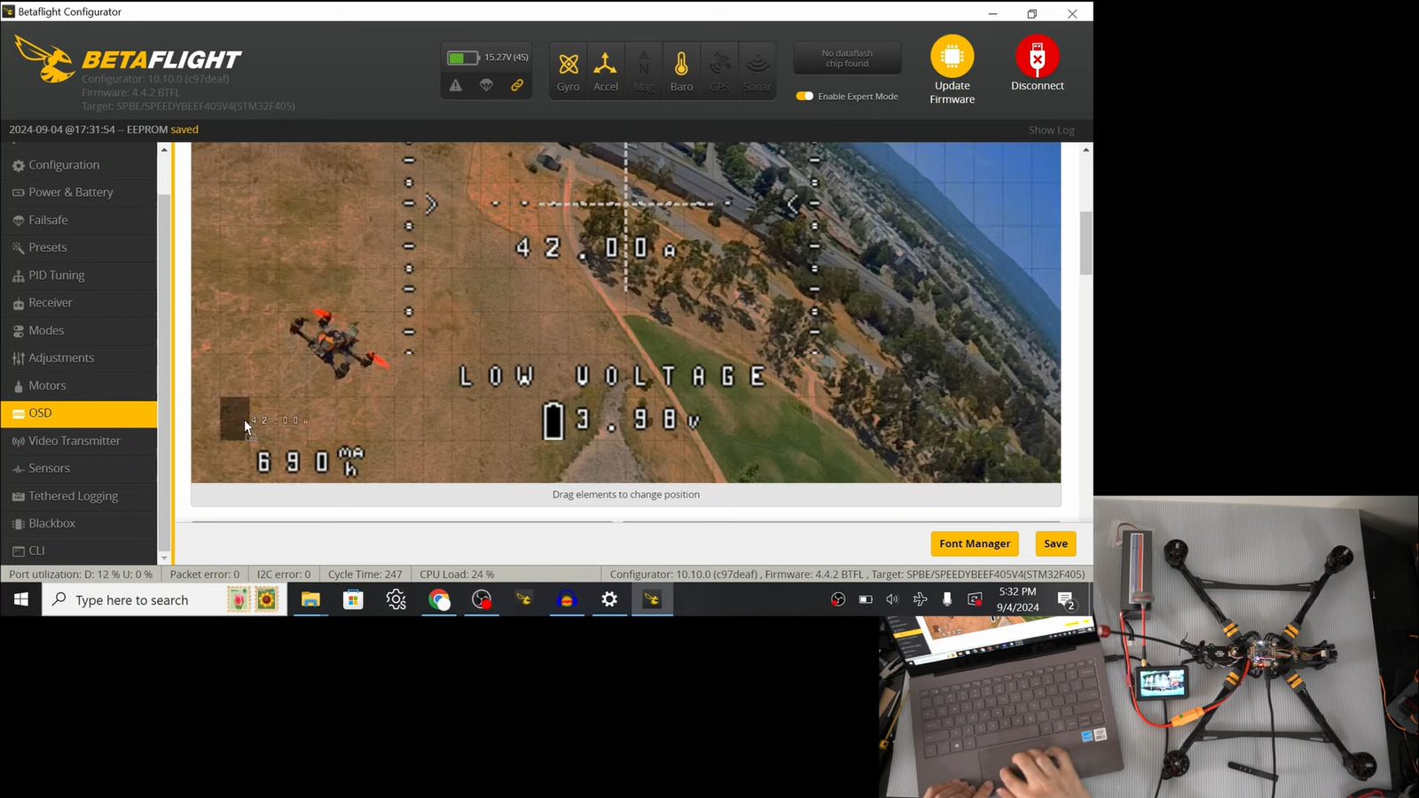Click the yellow link status icon
This screenshot has height=798, width=1419.
517,85
